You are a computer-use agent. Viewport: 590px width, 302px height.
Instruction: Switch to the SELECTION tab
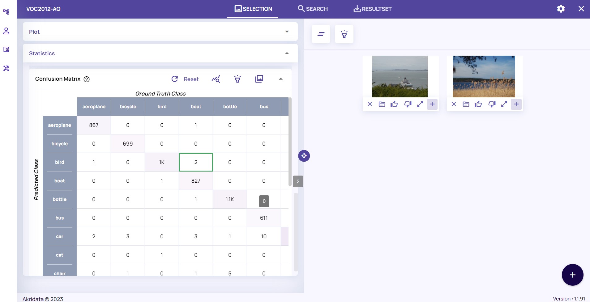pos(253,9)
